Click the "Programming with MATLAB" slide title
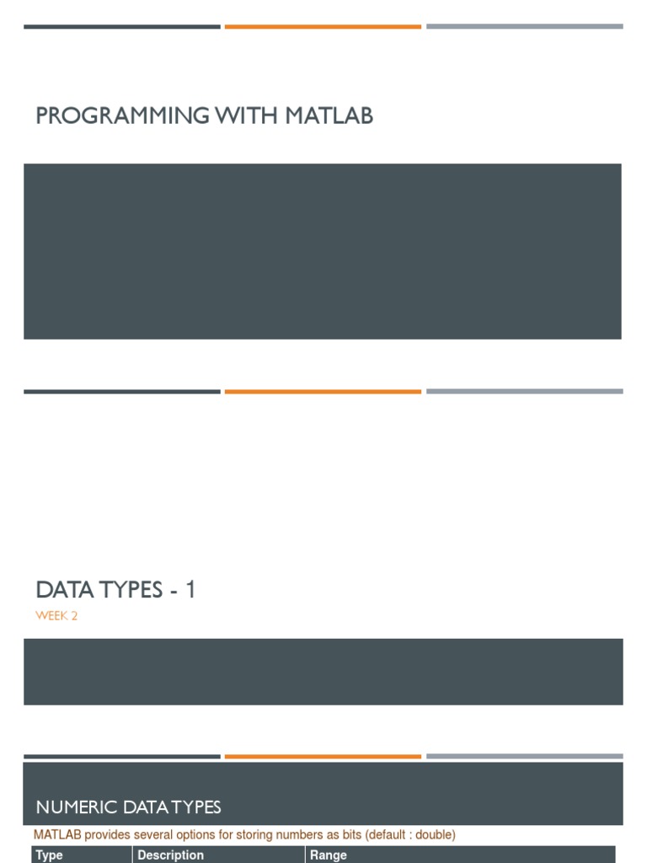Viewport: 647px width, 863px height. [204, 115]
